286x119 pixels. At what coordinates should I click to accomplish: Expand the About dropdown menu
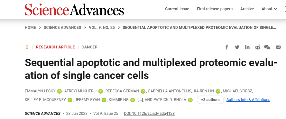(270, 9)
